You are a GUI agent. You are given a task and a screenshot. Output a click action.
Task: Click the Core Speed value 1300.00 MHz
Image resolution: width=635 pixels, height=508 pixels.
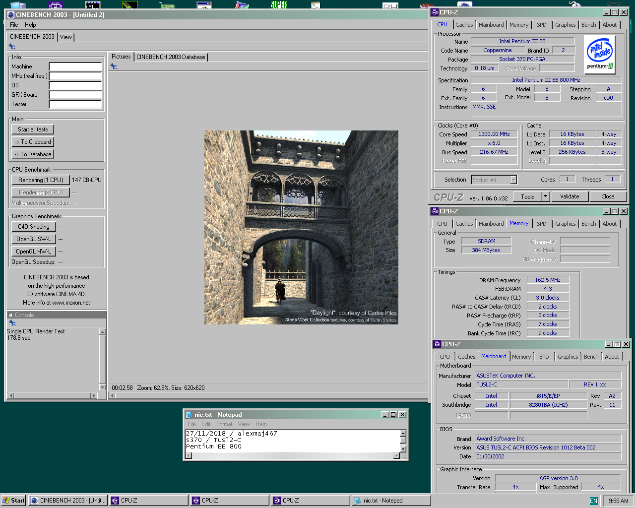point(494,134)
